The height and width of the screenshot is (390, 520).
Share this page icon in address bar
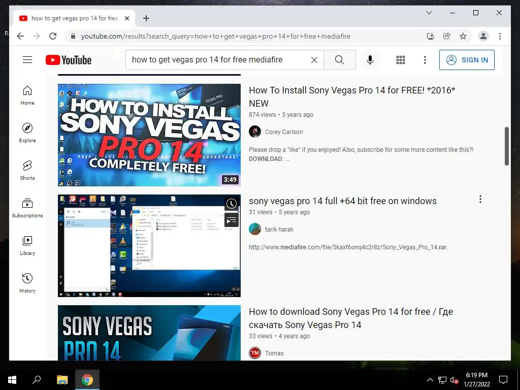[x=447, y=36]
